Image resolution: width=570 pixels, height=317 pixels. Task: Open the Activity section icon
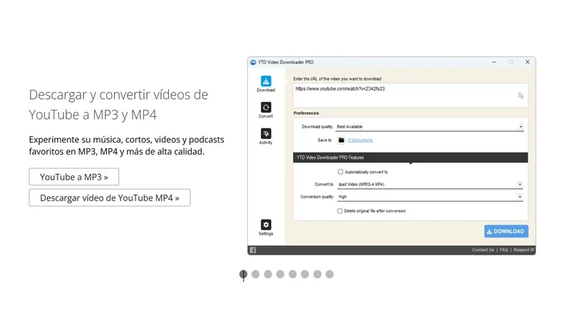266,133
